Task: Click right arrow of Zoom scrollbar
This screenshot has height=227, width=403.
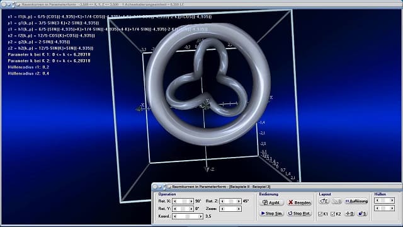Action: pos(239,209)
